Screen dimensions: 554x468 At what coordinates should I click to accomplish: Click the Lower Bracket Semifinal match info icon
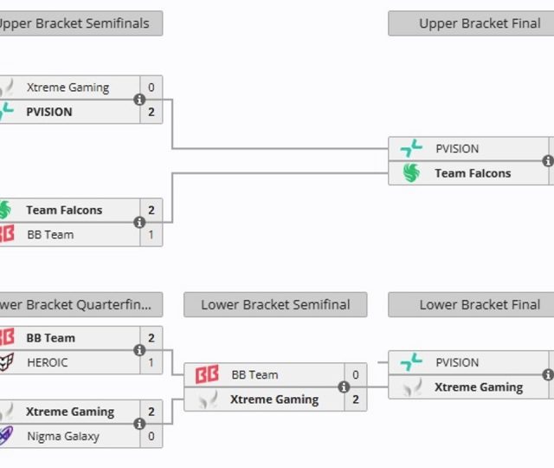344,387
